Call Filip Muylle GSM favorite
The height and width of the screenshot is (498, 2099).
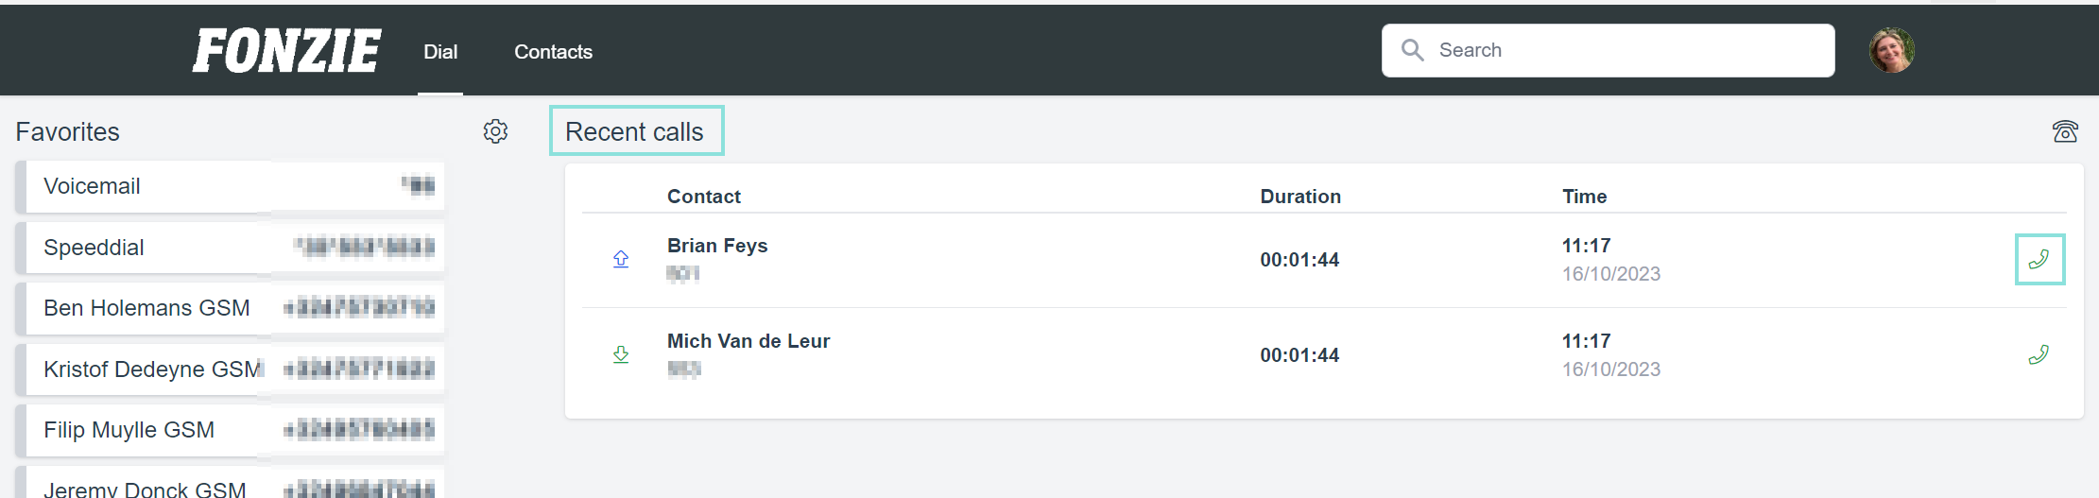[x=230, y=430]
